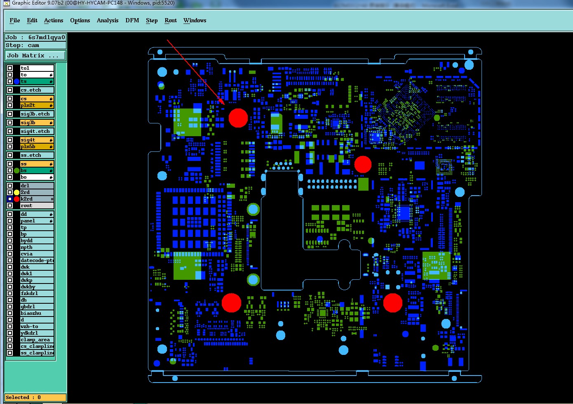Open the Actions menu
The image size is (573, 404).
point(54,20)
